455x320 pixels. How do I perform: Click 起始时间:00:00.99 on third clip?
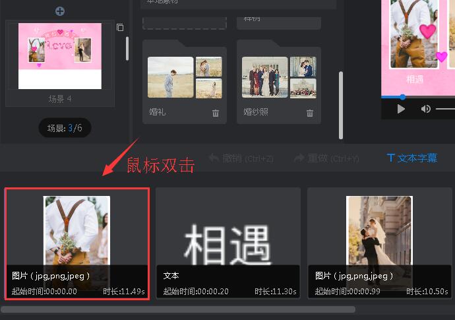[x=348, y=291]
